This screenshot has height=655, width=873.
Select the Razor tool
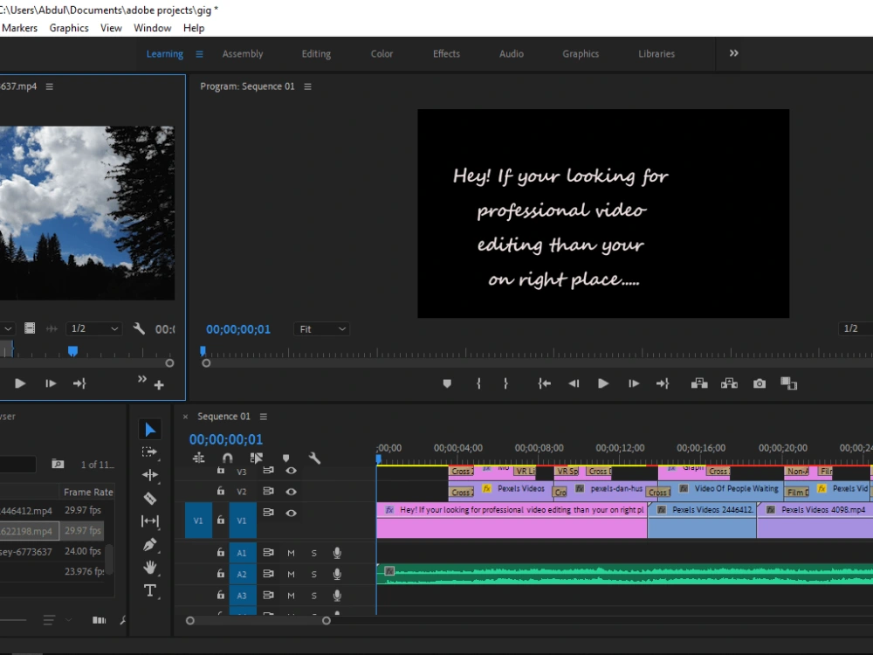click(x=150, y=498)
